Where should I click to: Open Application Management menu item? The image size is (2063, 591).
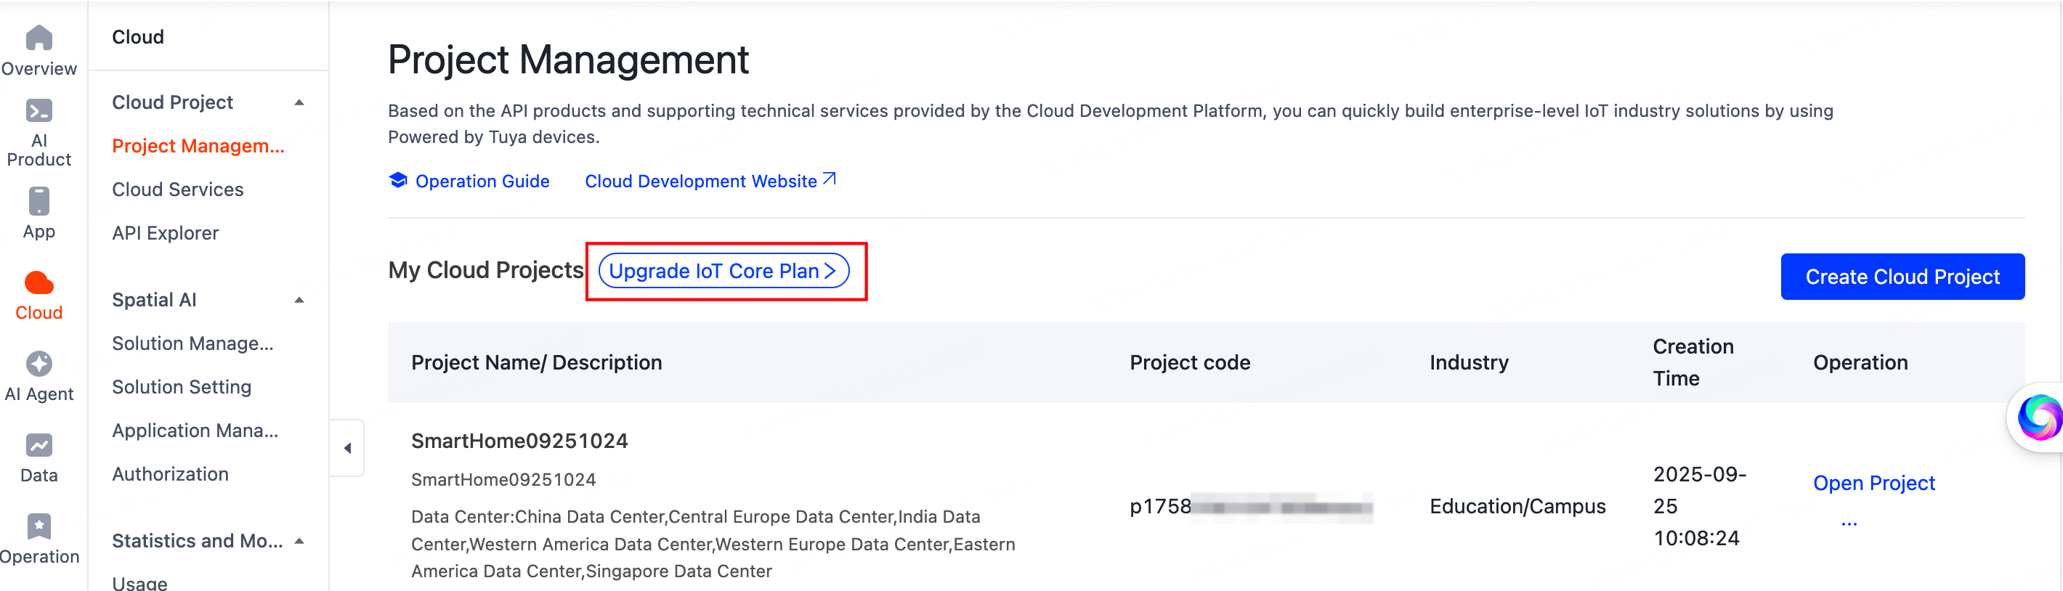coord(195,431)
